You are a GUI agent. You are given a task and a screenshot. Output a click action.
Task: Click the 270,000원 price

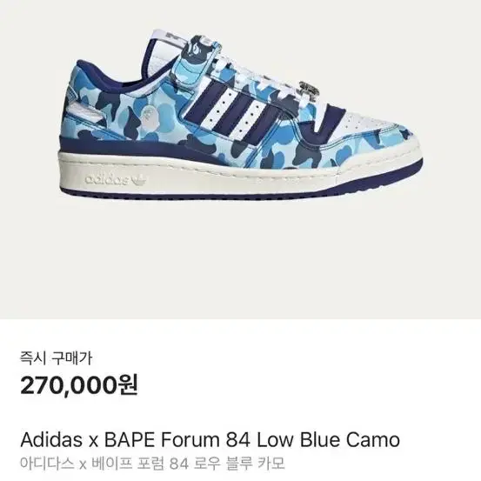pos(79,385)
